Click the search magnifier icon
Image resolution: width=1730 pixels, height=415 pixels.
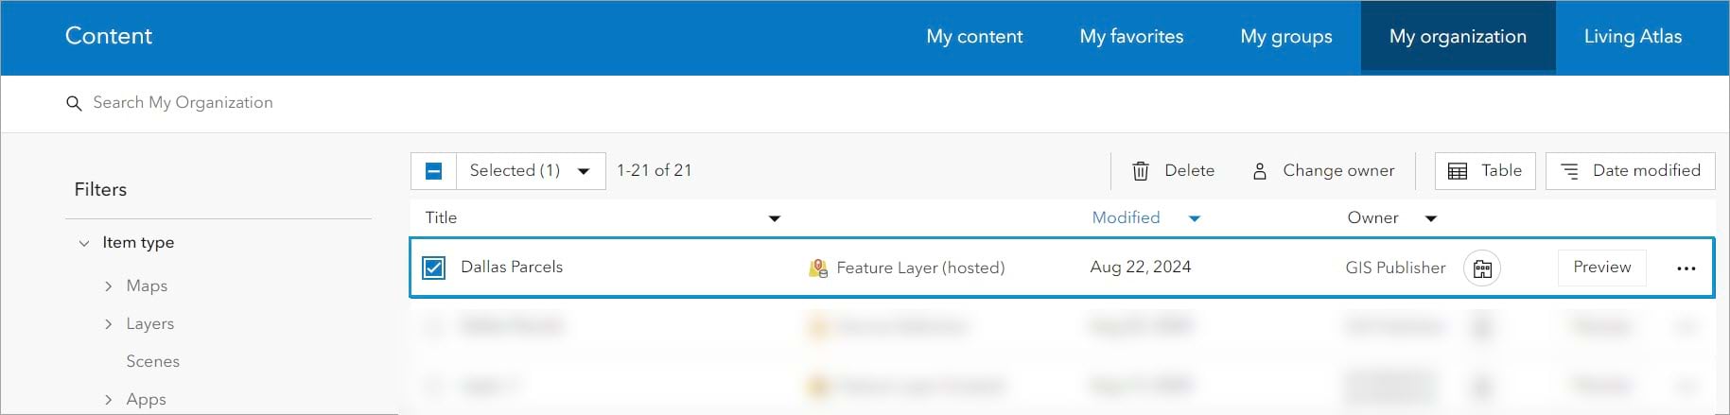pos(74,103)
